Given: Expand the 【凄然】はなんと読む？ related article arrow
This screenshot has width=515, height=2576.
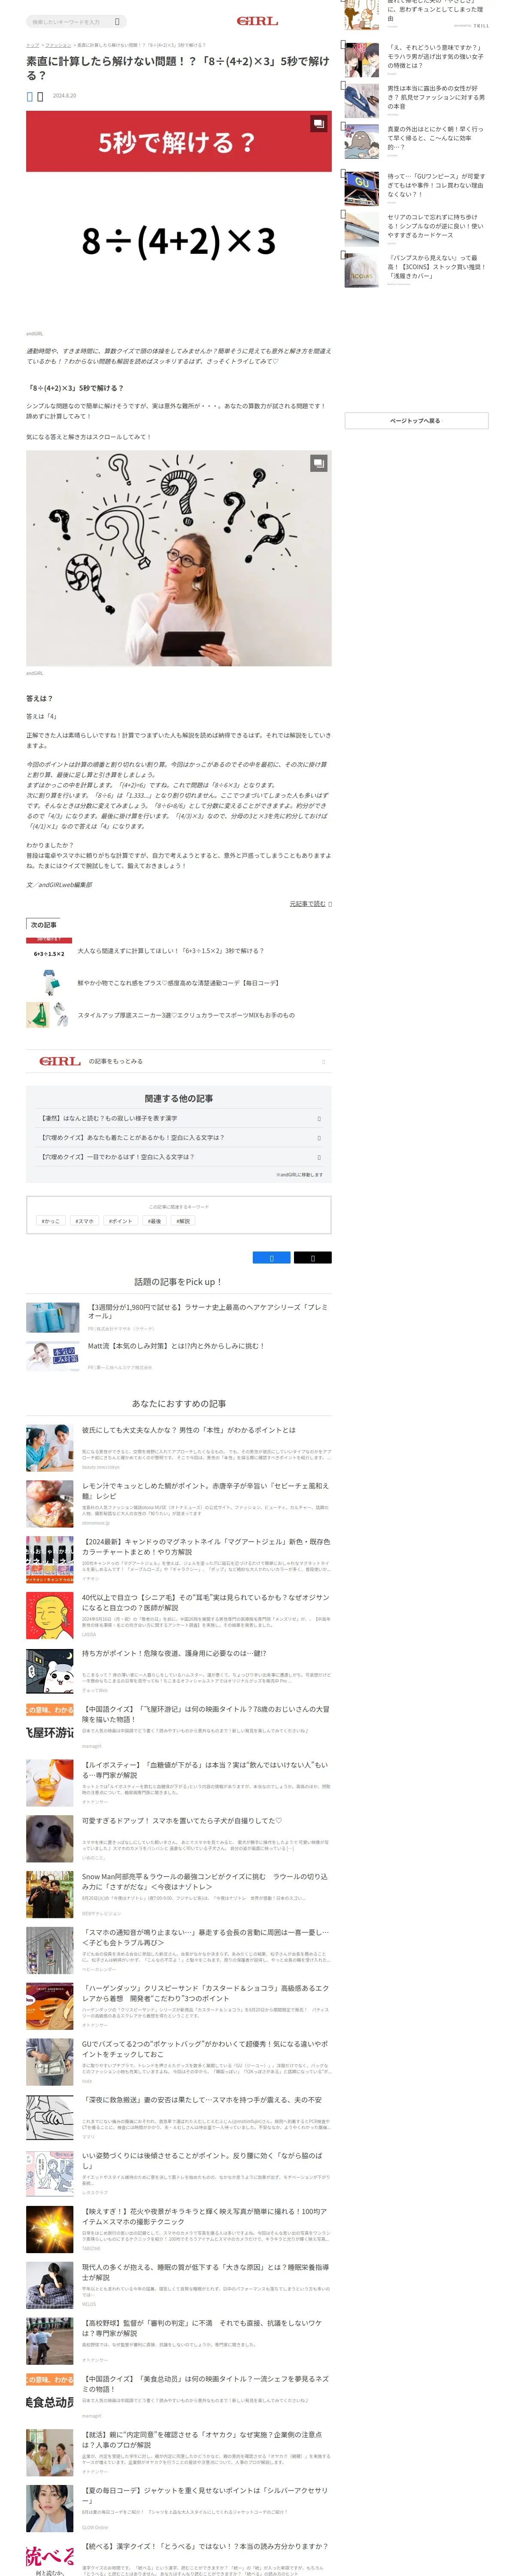Looking at the screenshot, I should 319,1118.
